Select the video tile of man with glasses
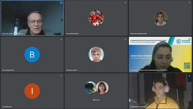The width and height of the screenshot is (193, 109). click(x=32, y=18)
